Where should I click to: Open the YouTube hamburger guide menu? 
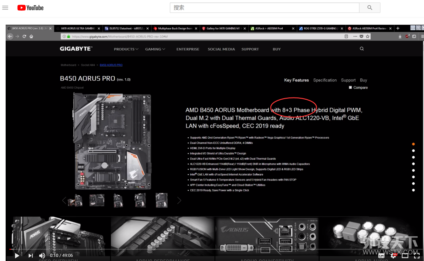pyautogui.click(x=5, y=8)
